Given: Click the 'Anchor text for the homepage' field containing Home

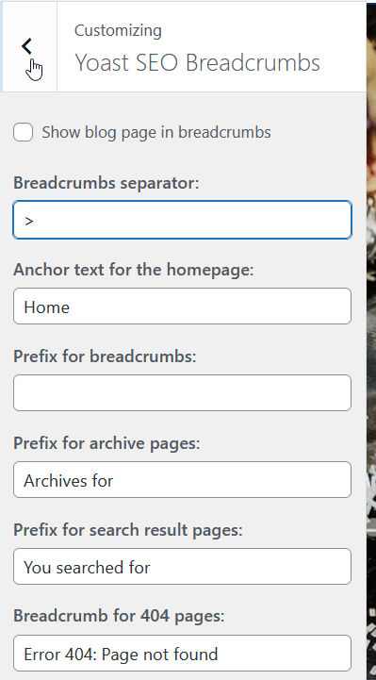Looking at the screenshot, I should [183, 307].
